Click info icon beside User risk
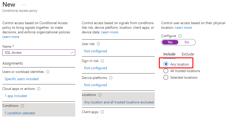 98,44
